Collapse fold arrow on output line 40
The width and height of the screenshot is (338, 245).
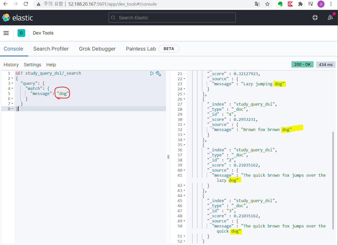pos(184,170)
